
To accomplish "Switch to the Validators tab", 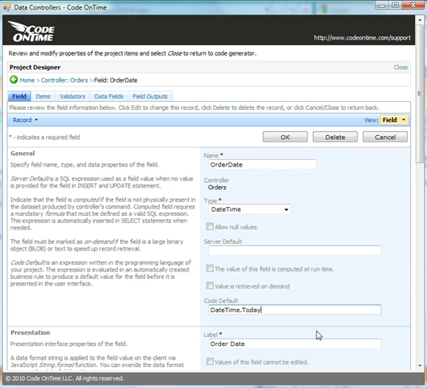I will click(x=73, y=96).
